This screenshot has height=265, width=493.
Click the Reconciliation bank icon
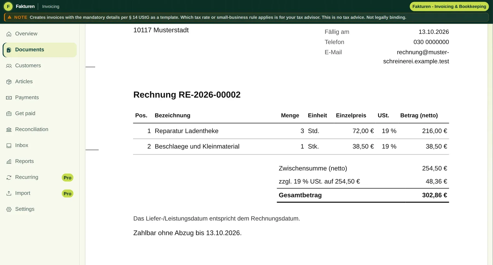pos(9,130)
